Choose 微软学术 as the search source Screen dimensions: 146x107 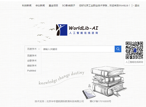32,66
